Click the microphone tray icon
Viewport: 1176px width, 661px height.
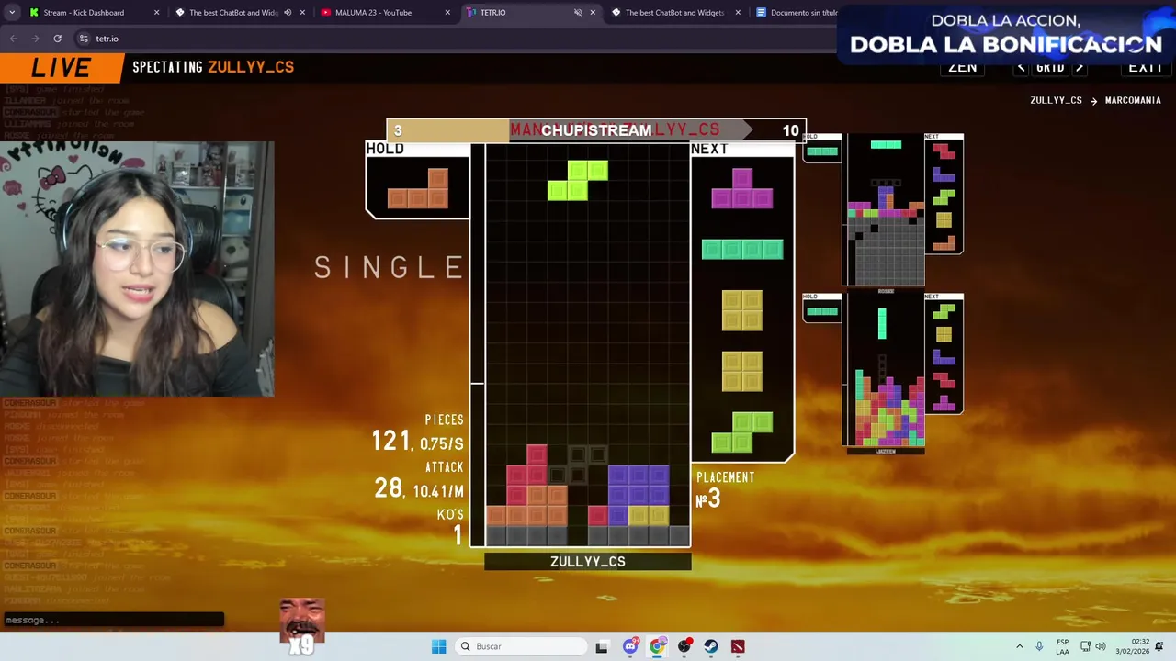coord(1039,646)
